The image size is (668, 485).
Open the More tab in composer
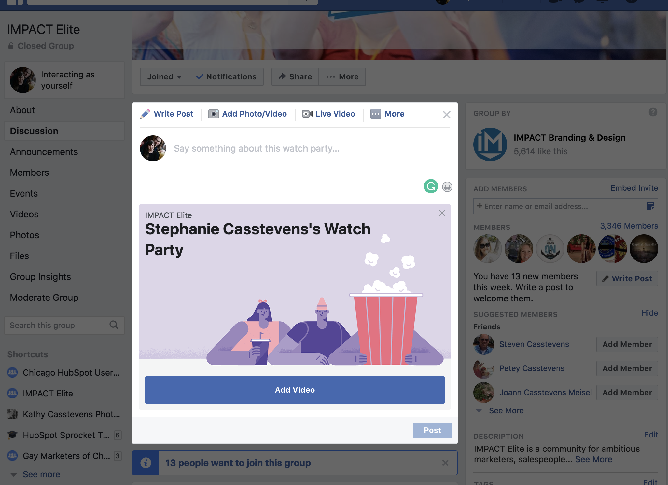pos(387,114)
